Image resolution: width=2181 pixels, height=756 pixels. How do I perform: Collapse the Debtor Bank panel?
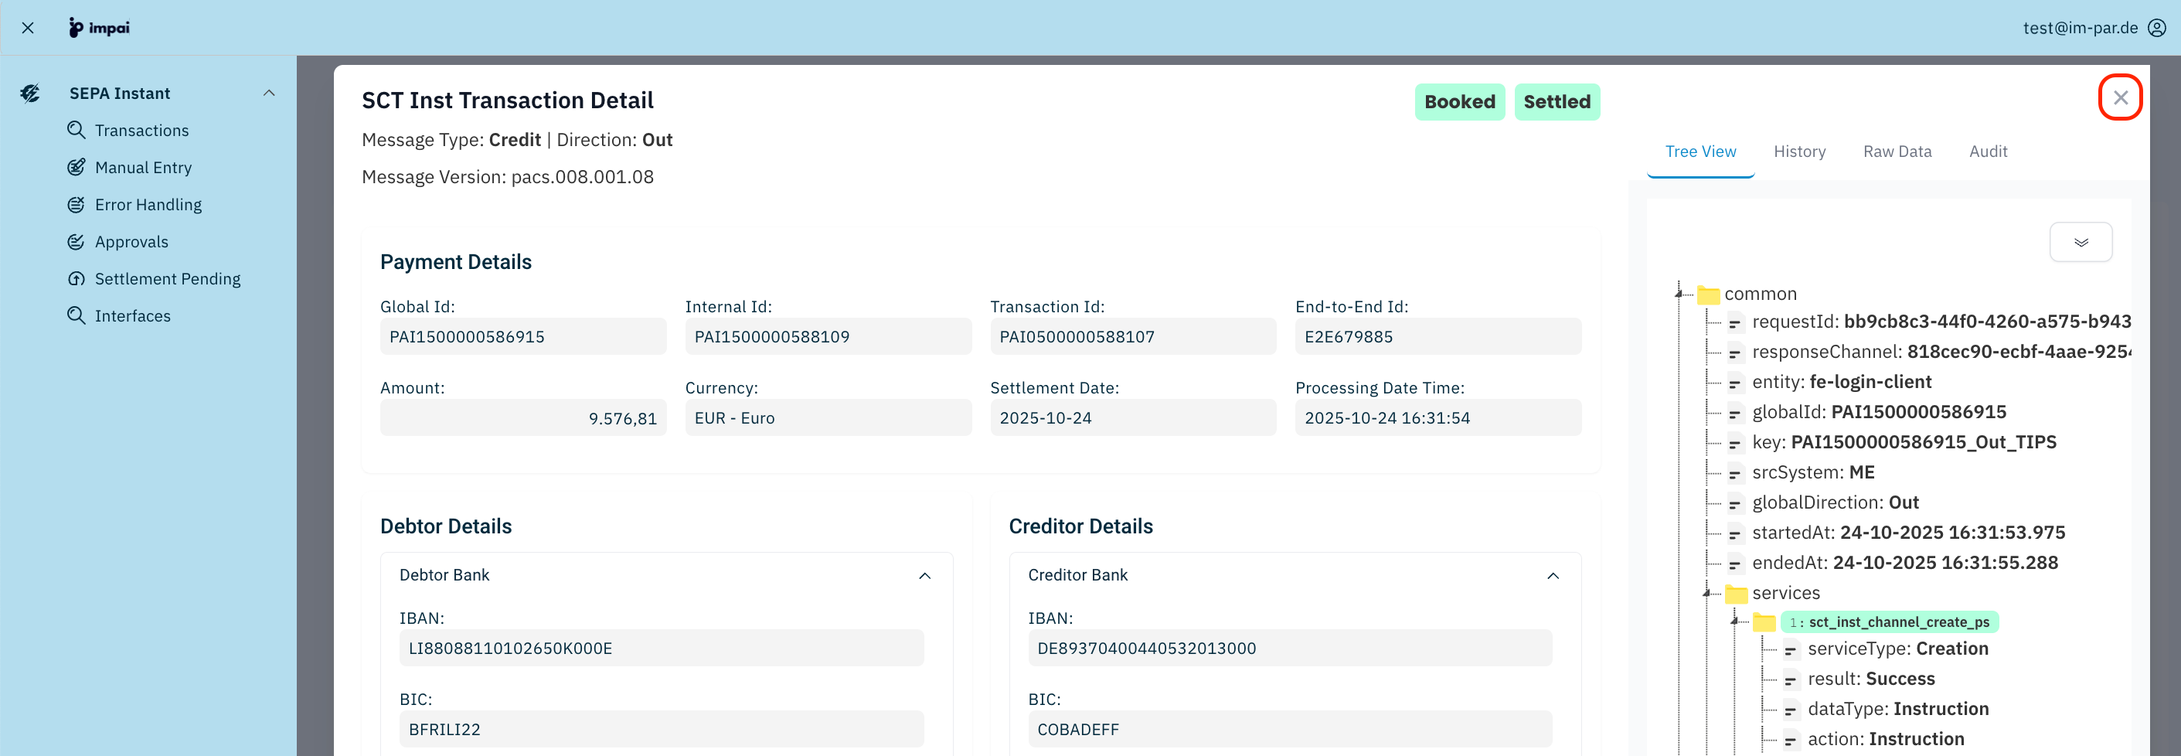tap(924, 576)
